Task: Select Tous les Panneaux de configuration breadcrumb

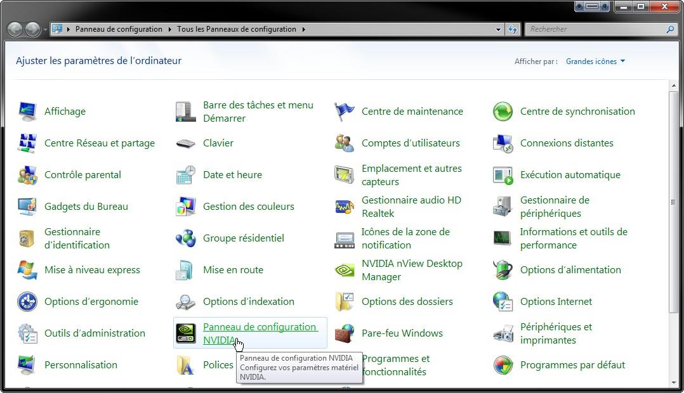Action: click(237, 29)
